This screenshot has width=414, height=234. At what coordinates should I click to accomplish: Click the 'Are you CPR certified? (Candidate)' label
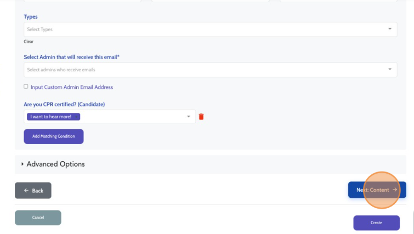(x=64, y=105)
